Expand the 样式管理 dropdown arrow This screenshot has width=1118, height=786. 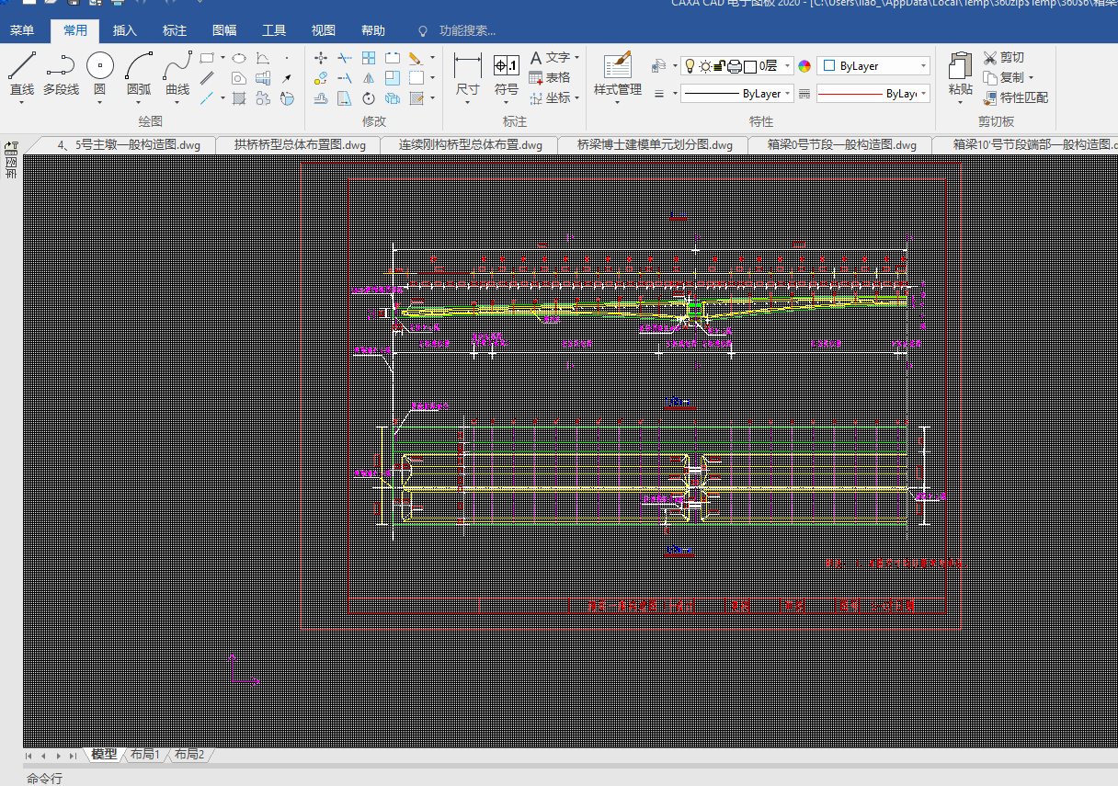point(617,103)
